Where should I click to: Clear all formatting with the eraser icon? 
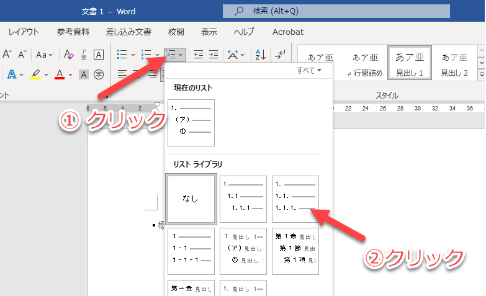pos(68,55)
